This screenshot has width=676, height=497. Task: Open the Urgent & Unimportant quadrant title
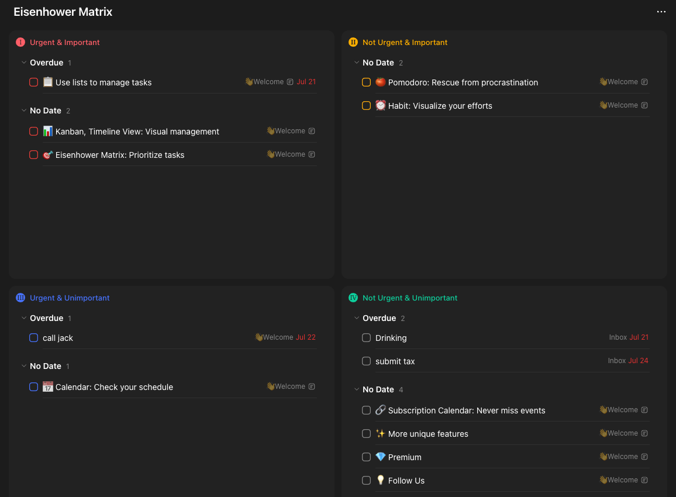click(x=70, y=298)
